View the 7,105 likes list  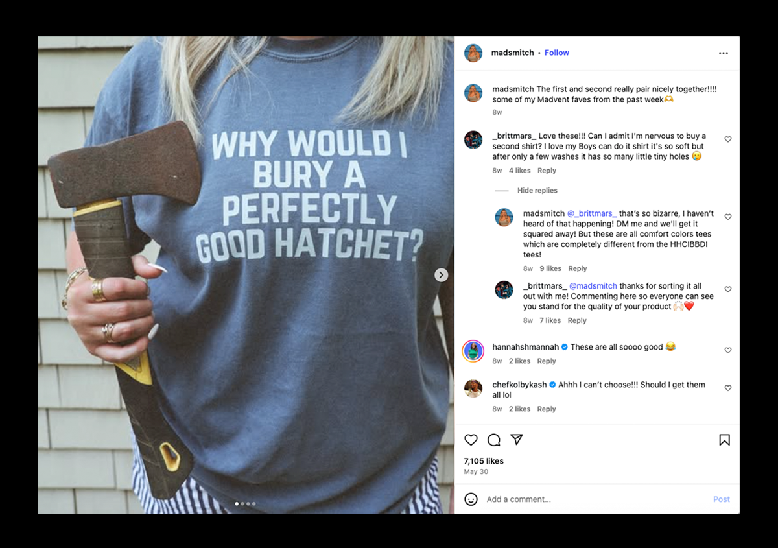pos(484,461)
